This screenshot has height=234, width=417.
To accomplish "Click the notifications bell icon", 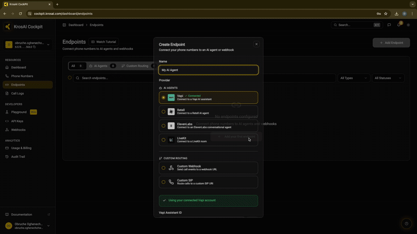I will coord(399,24).
